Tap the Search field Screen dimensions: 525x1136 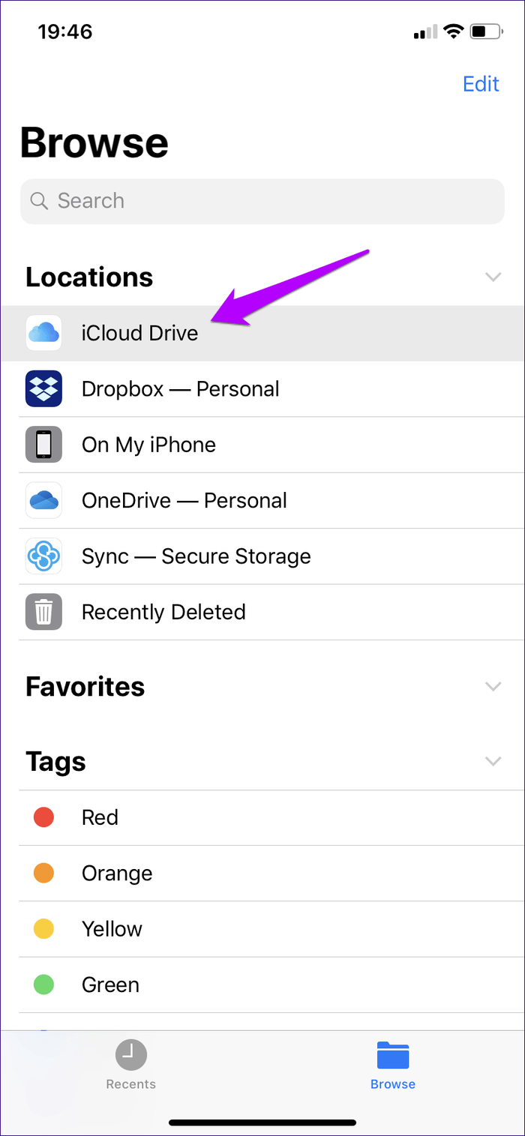point(262,201)
